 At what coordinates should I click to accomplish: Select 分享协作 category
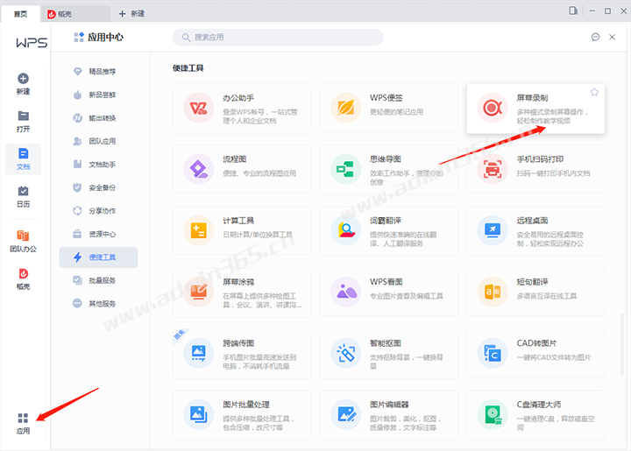click(x=98, y=211)
